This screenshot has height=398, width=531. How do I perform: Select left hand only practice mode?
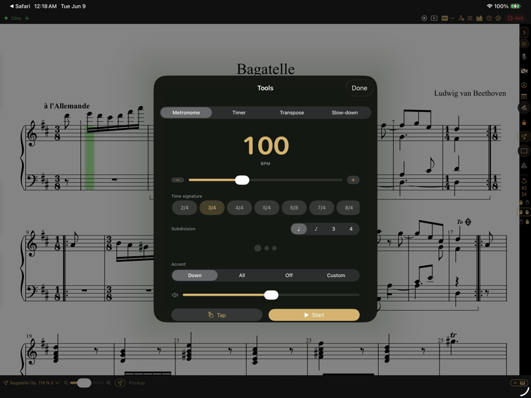pyautogui.click(x=525, y=203)
